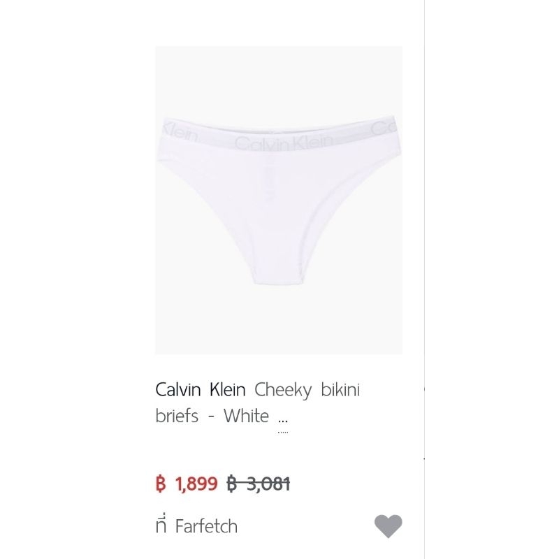Open the Calvin Klein brand name link
The height and width of the screenshot is (559, 559).
point(201,389)
